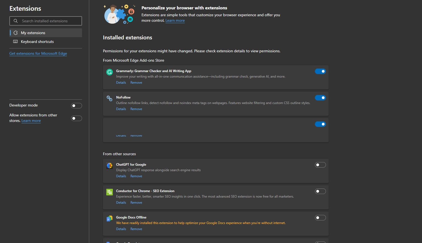Turn on Google Docs Offline
422x243 pixels.
[x=320, y=217]
